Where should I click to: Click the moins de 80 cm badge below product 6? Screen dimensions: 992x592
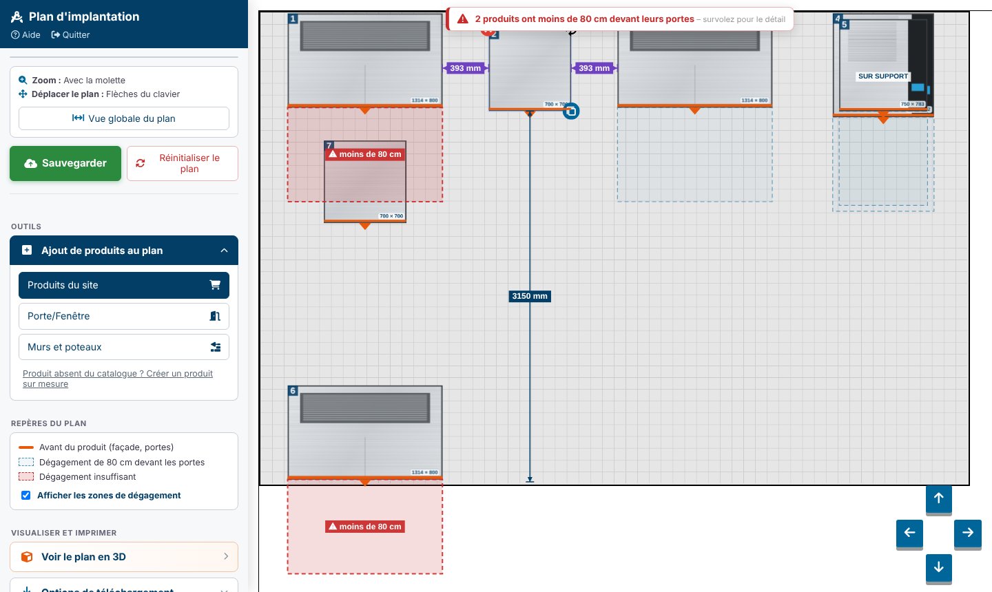pos(365,527)
